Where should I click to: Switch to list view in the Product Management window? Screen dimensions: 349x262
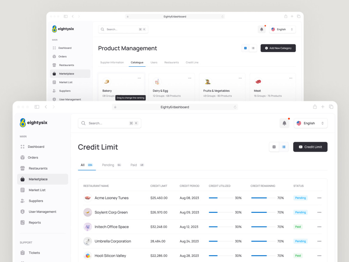coord(253,48)
